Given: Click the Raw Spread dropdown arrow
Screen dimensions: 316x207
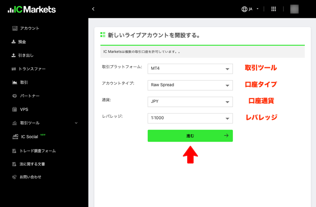Looking at the screenshot, I should click(227, 86).
